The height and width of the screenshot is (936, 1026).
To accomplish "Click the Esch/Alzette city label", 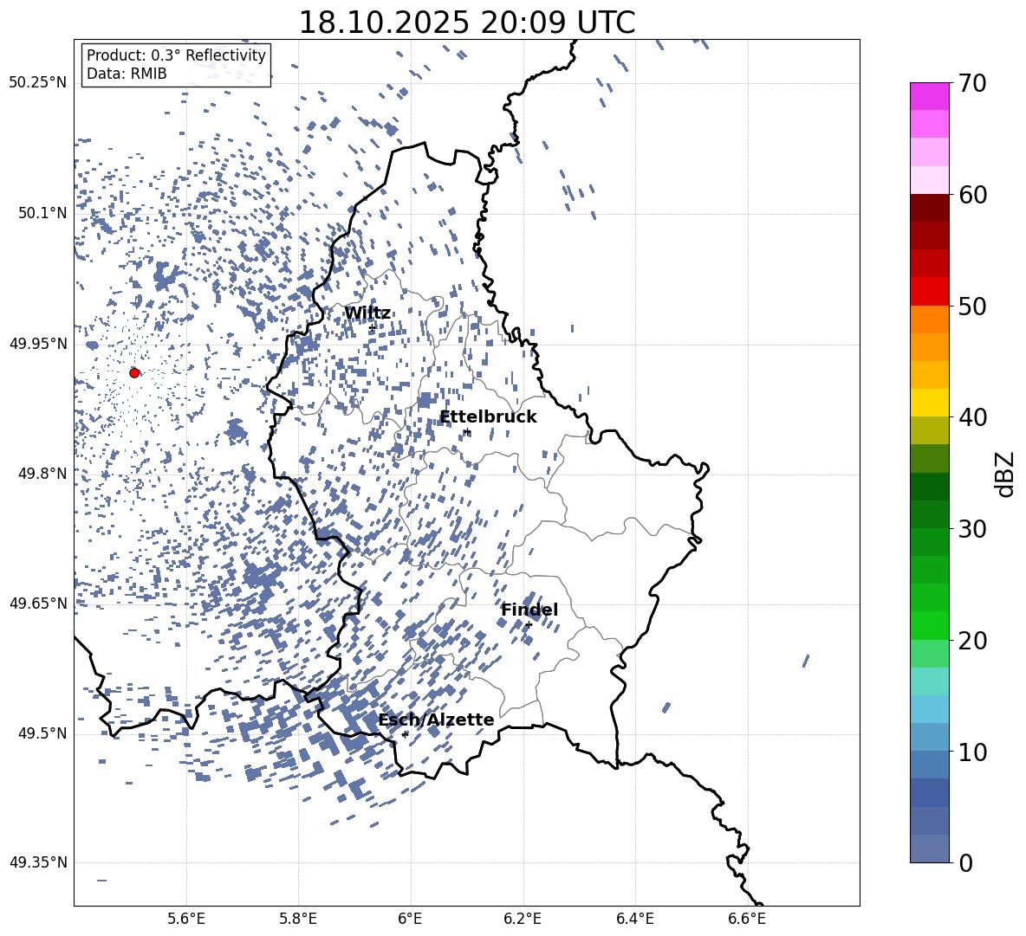I will click(x=437, y=720).
